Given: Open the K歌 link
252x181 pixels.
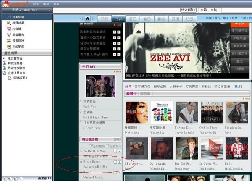Looking at the screenshot, I should point(243,18).
